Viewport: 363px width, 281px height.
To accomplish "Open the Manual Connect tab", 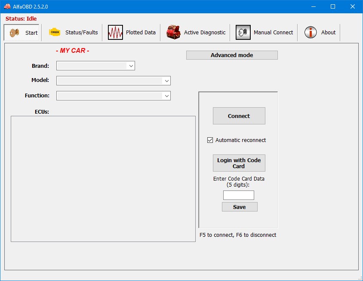I will click(x=264, y=32).
